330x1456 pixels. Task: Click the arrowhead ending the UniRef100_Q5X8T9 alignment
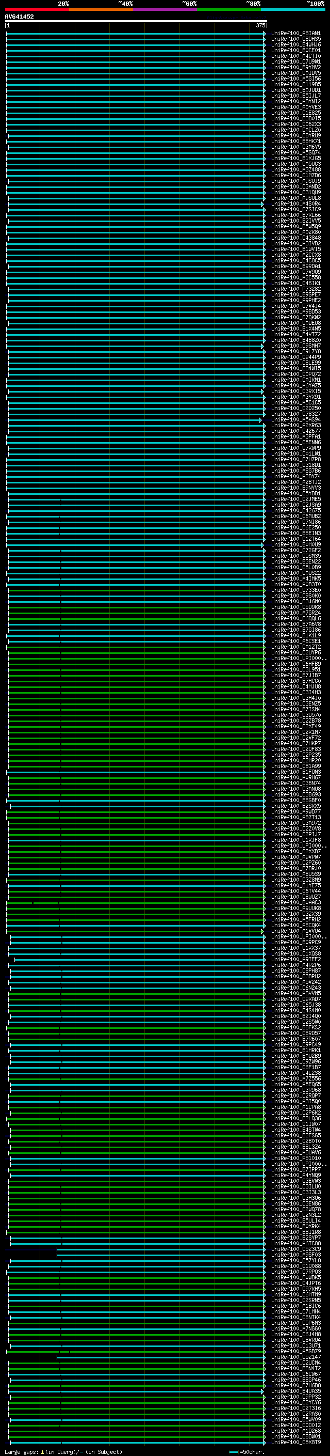coord(265,1442)
